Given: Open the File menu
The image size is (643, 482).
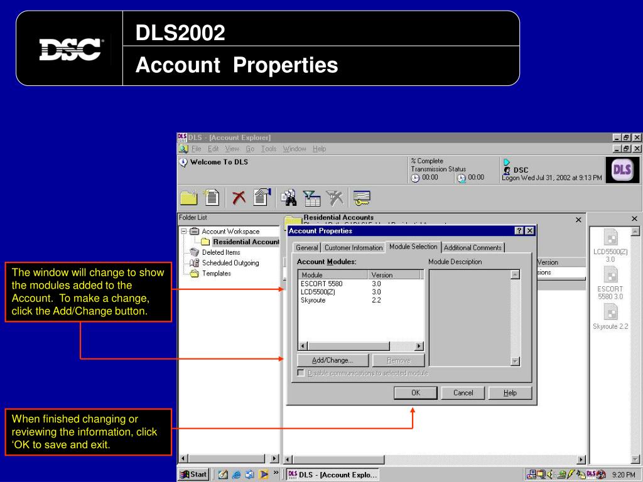Looking at the screenshot, I should 197,149.
